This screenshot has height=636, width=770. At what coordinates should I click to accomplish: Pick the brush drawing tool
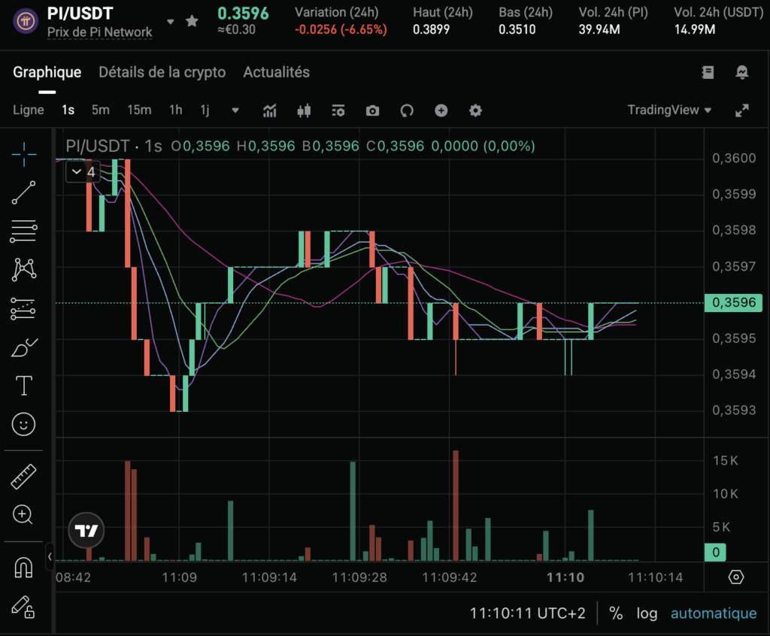coord(23,347)
